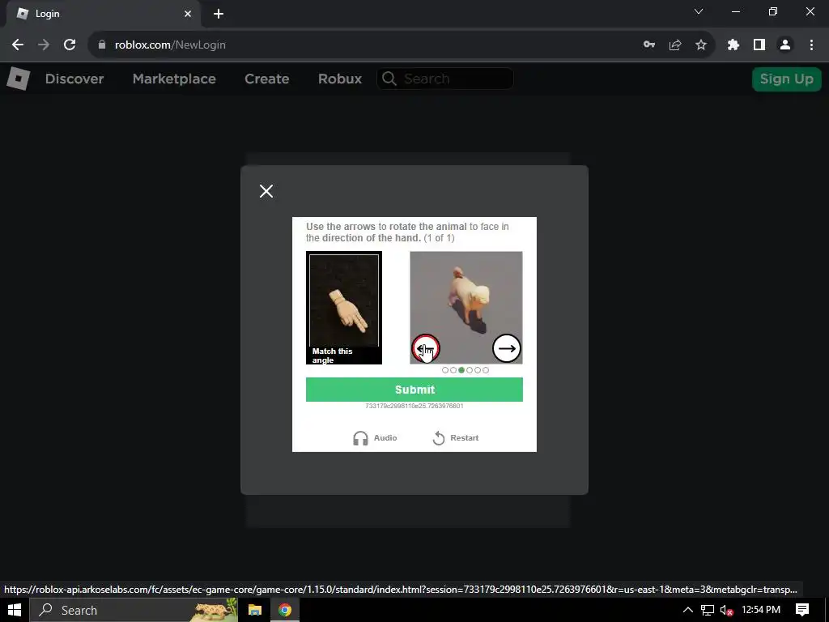View site information via lock icon
829x622 pixels.
click(102, 45)
